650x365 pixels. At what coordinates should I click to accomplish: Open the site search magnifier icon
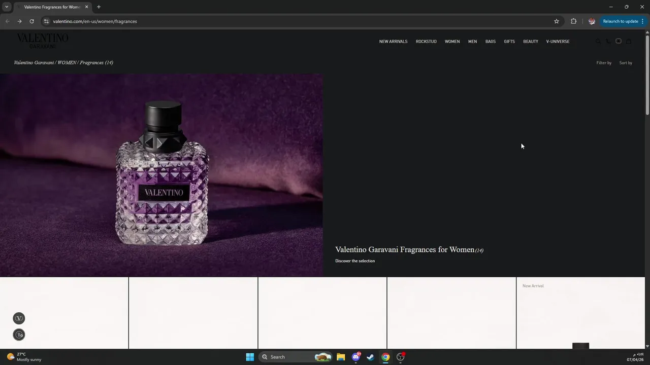[x=598, y=42]
